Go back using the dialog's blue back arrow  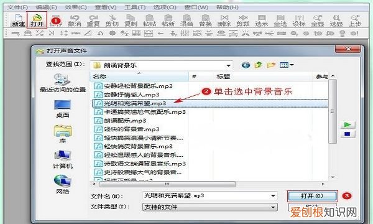[x=246, y=65]
